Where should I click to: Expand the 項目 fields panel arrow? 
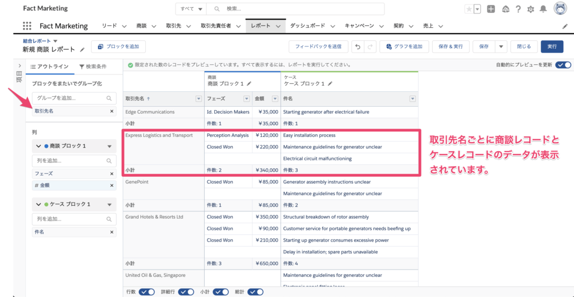click(20, 66)
